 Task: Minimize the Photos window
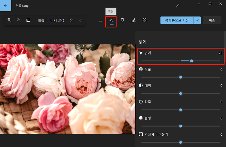pyautogui.click(x=199, y=4)
